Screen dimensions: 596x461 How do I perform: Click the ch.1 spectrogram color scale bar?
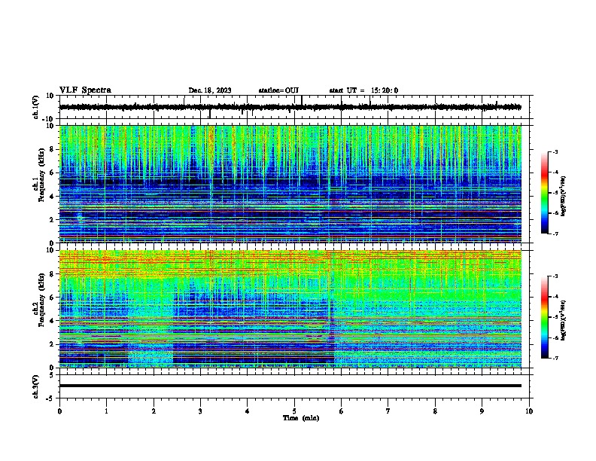click(545, 193)
